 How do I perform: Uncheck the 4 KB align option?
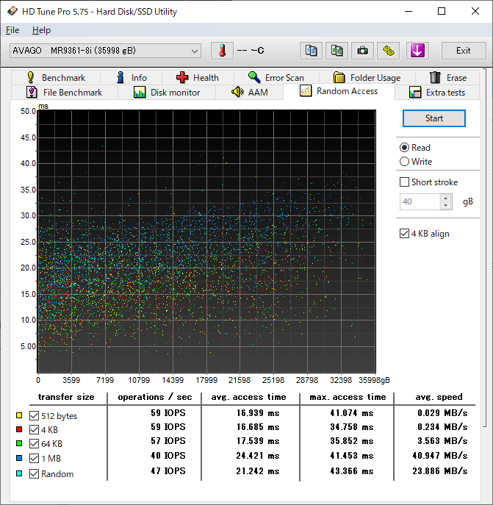coord(404,234)
